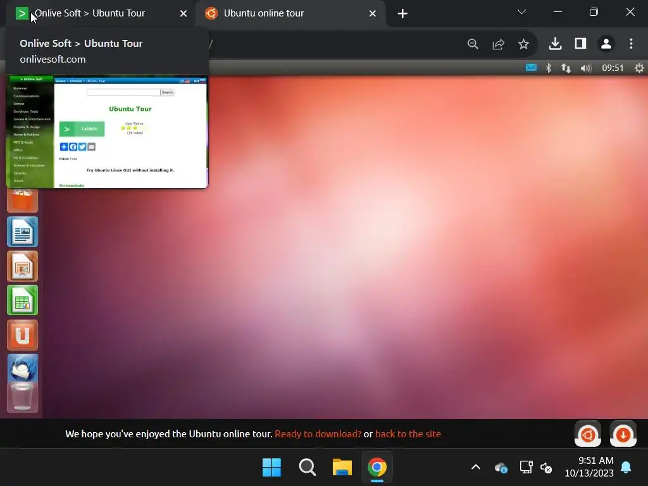Screen dimensions: 648x486
Task: Click the zoom out magnifier icon
Action: [x=473, y=44]
